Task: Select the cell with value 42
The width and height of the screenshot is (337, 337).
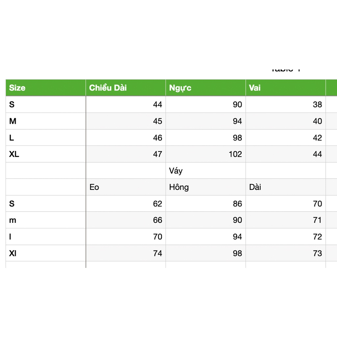Action: click(x=286, y=138)
